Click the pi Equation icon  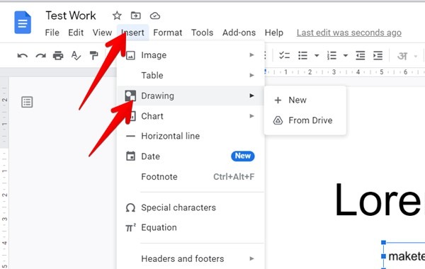point(130,227)
